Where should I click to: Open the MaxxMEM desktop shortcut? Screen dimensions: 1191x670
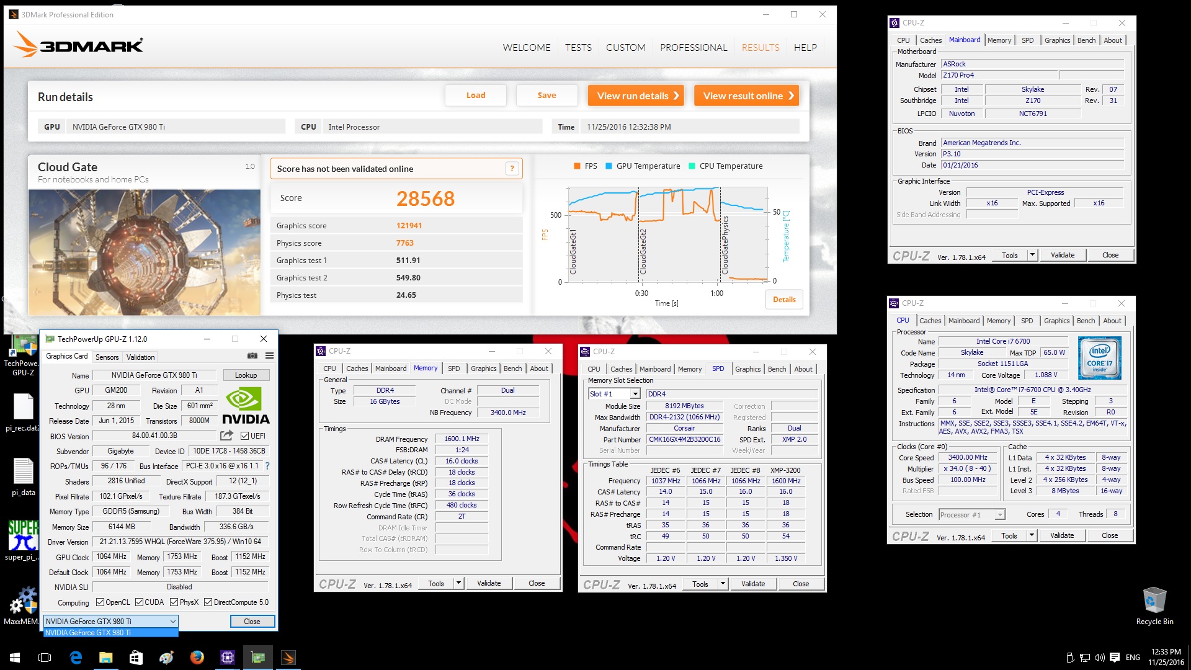23,606
